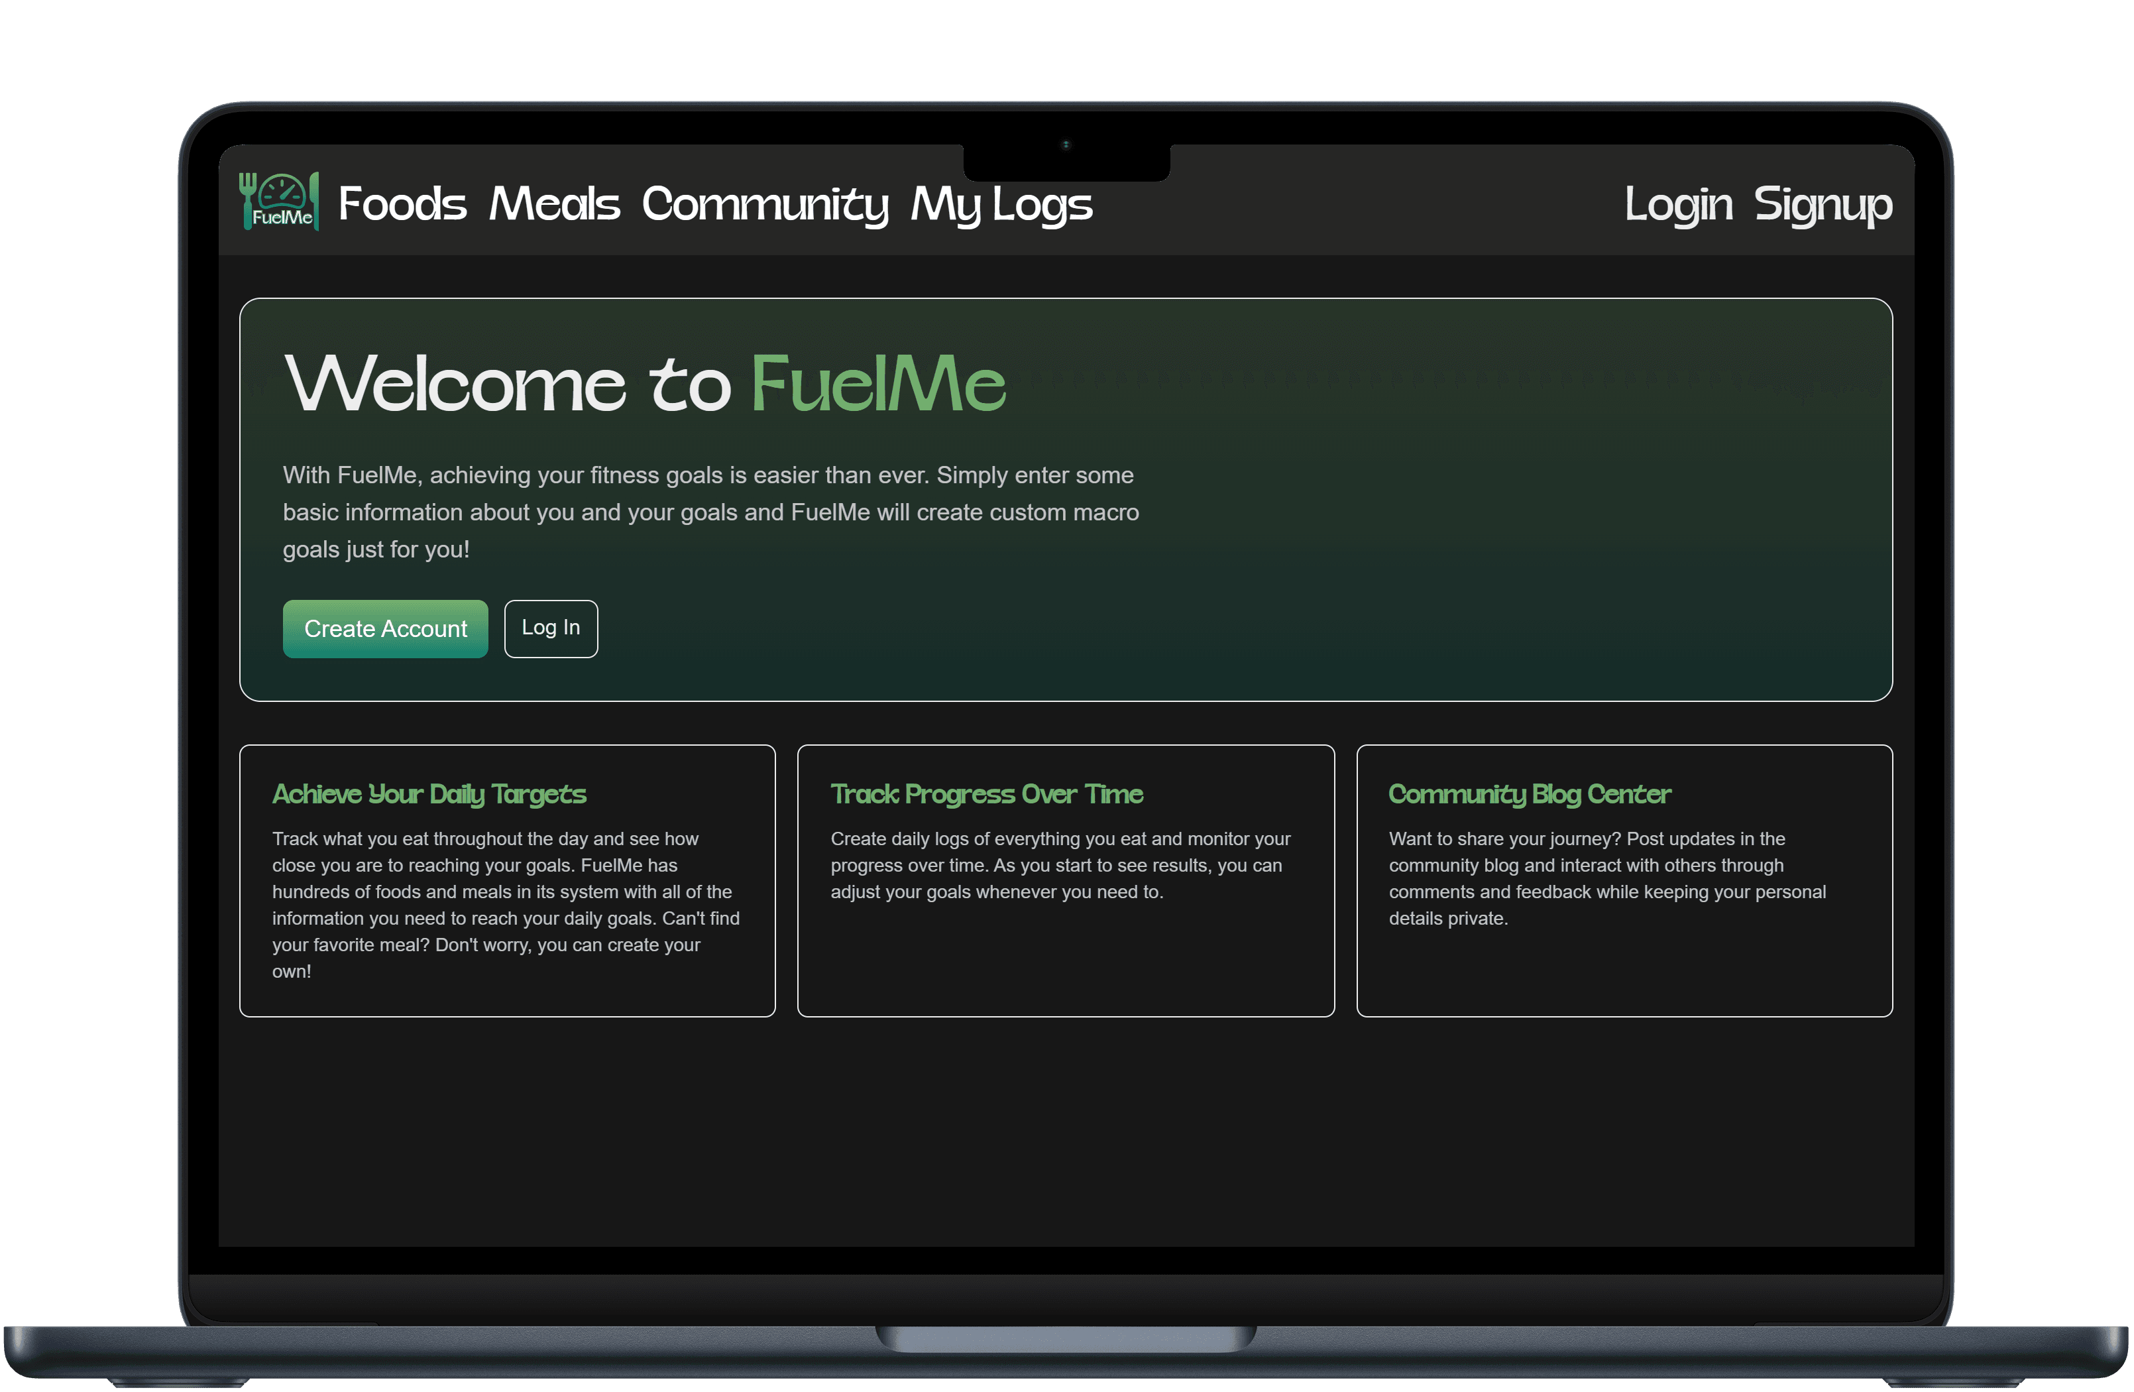Screen dimensions: 2134x1392
Task: Click the Track Progress Over Time heading
Action: pos(986,795)
